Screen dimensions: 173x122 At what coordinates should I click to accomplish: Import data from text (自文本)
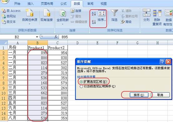click(9, 22)
